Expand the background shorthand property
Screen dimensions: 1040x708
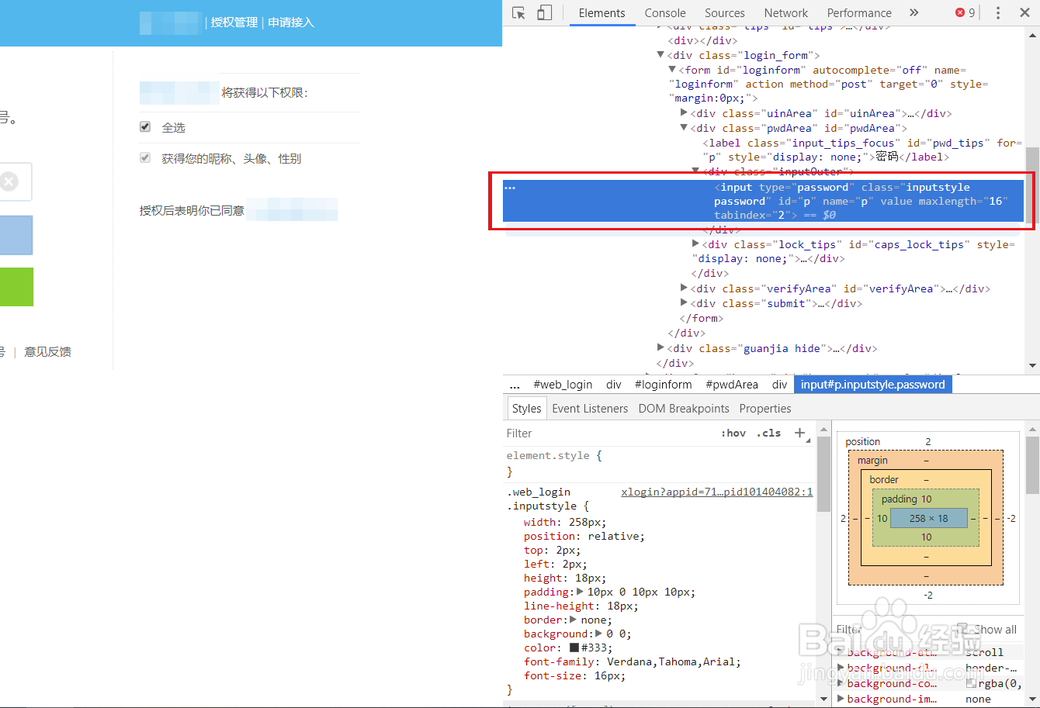click(x=599, y=634)
